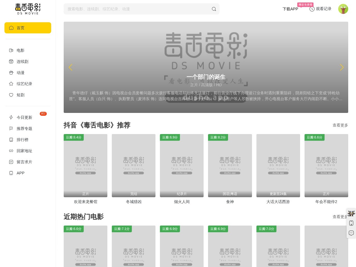Open 食神 poster thumbnail

click(x=230, y=165)
